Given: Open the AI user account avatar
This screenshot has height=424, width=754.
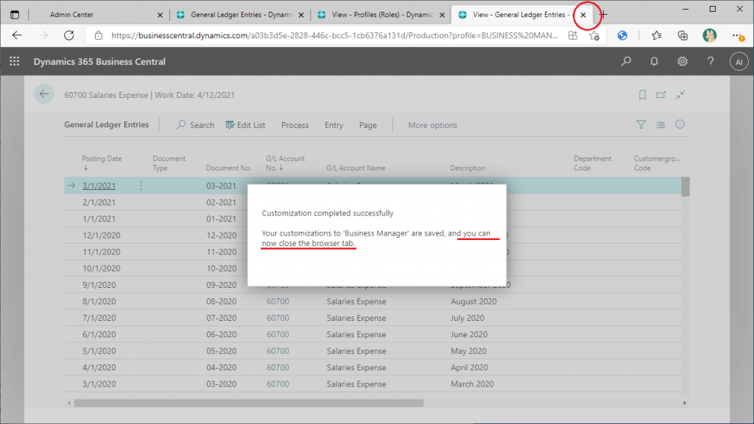Looking at the screenshot, I should coord(739,62).
